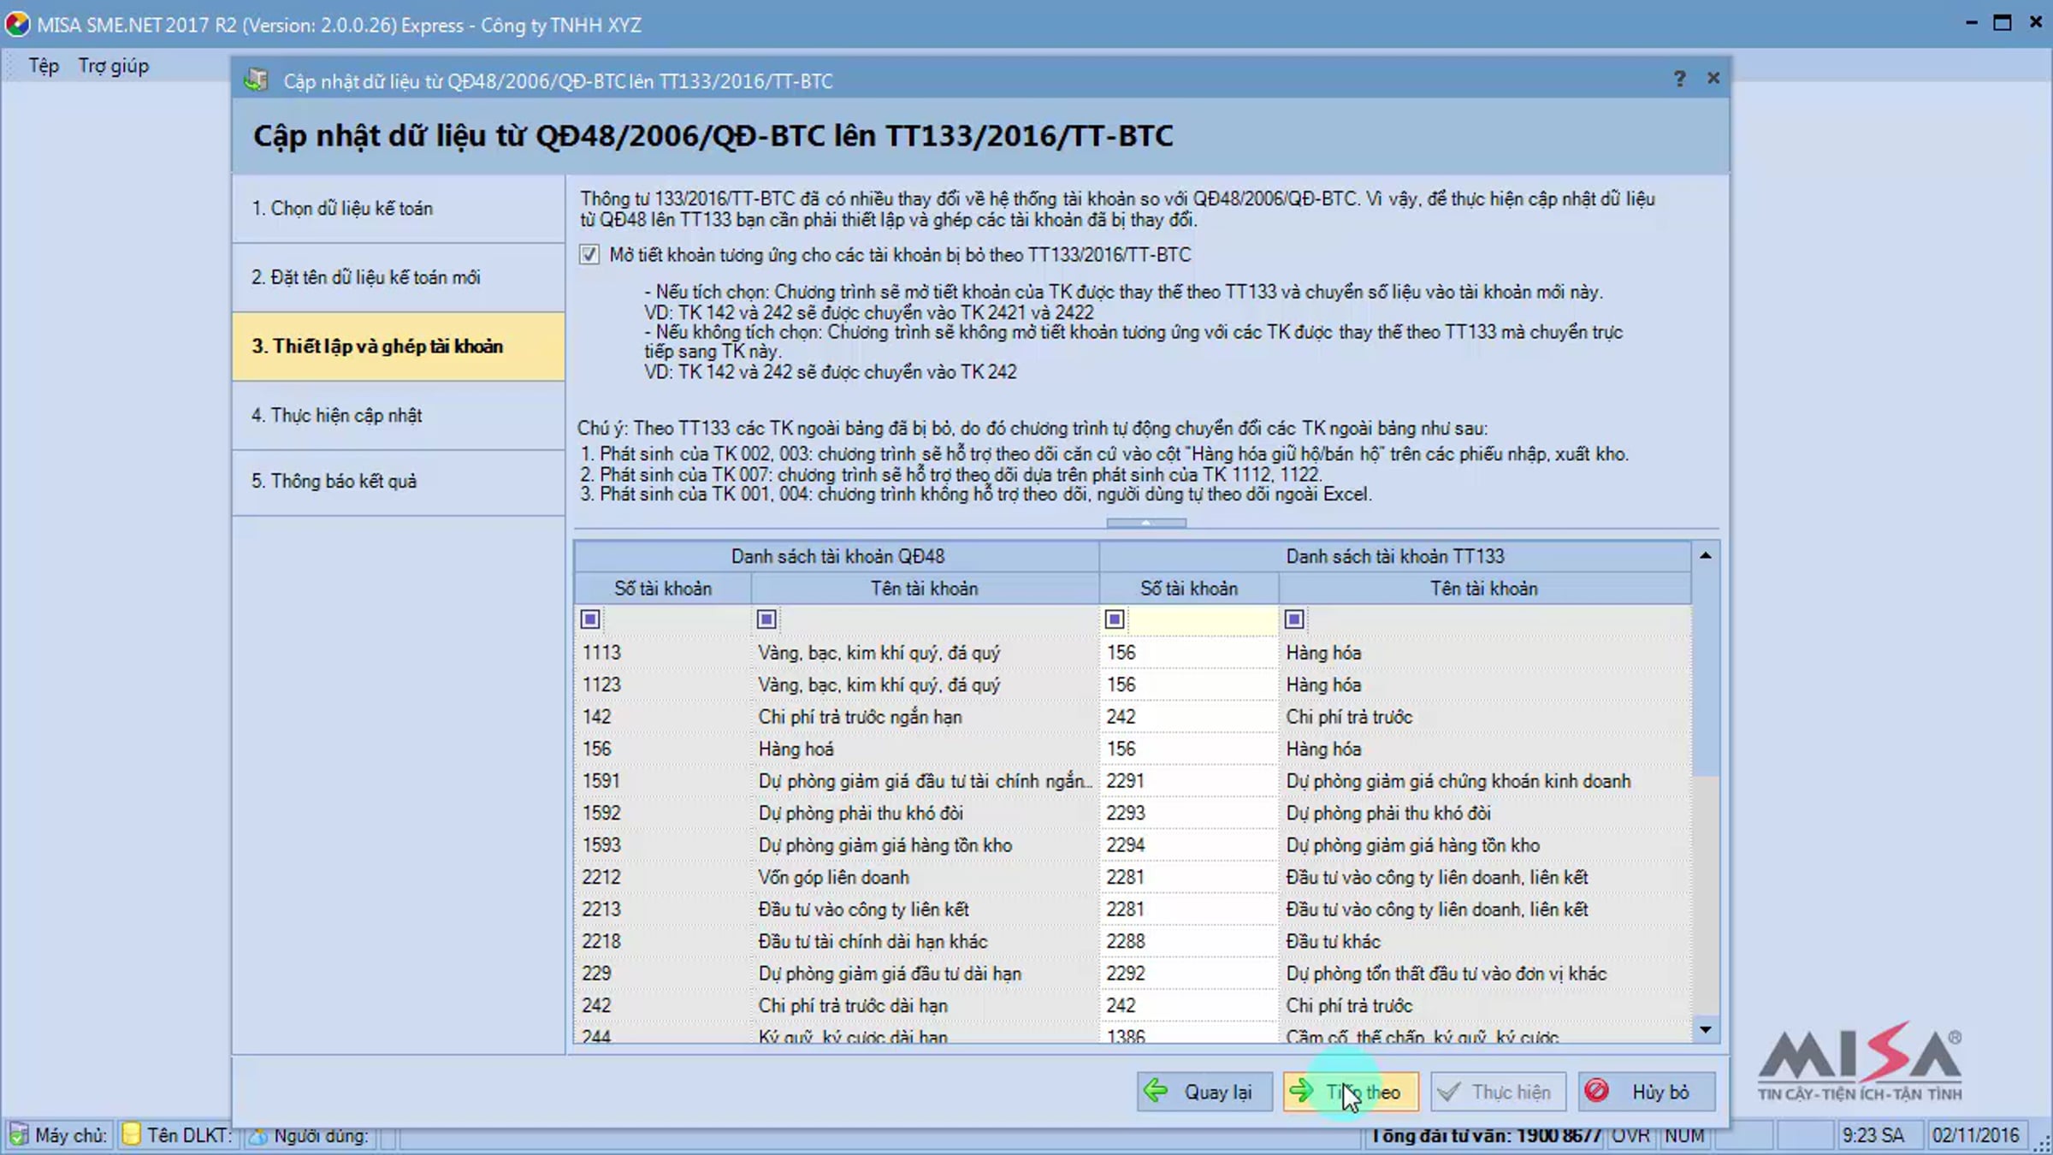The height and width of the screenshot is (1155, 2053).
Task: Click filter icon under QĐ48 Số tài khoản column
Action: coord(590,619)
